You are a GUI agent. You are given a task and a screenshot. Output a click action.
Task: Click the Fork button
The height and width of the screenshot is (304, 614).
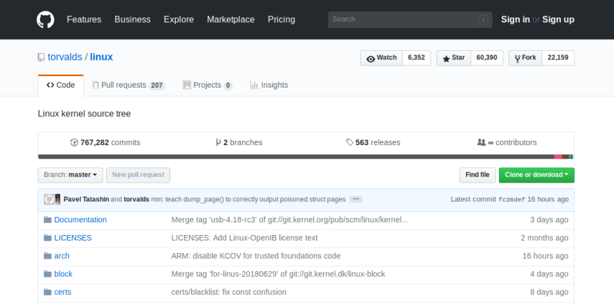525,58
